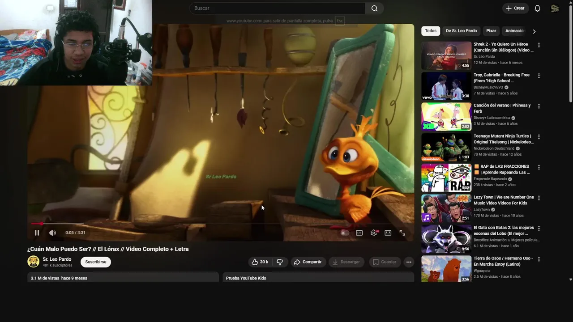Open Teenage Mutant Ninja Turtles thumbnail
The image size is (573, 322).
coord(446,147)
